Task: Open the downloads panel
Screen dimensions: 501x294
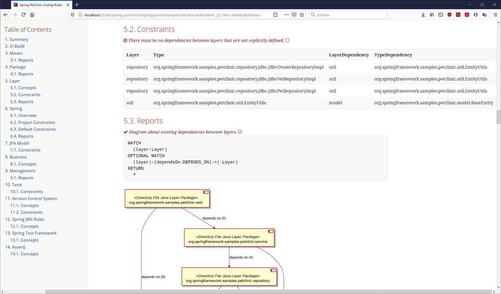Action: click(x=423, y=15)
